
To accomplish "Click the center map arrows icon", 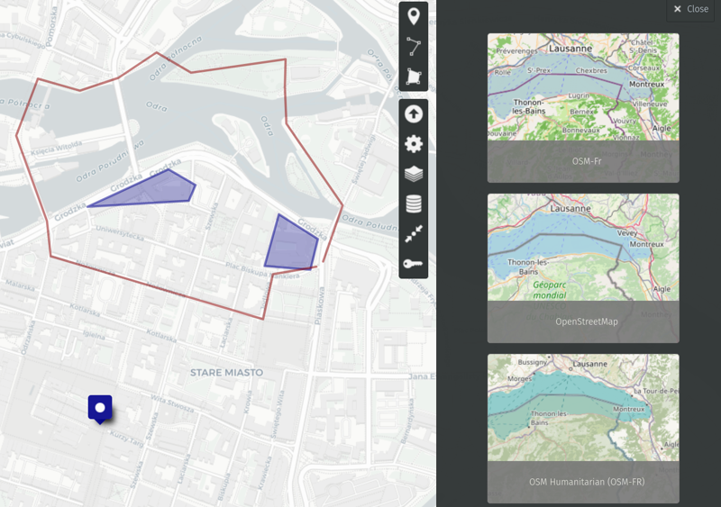I will (x=414, y=233).
